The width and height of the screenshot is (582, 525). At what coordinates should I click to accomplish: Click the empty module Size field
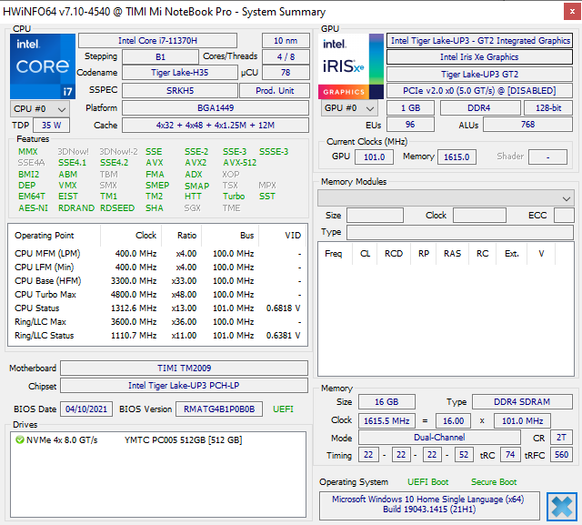(375, 216)
